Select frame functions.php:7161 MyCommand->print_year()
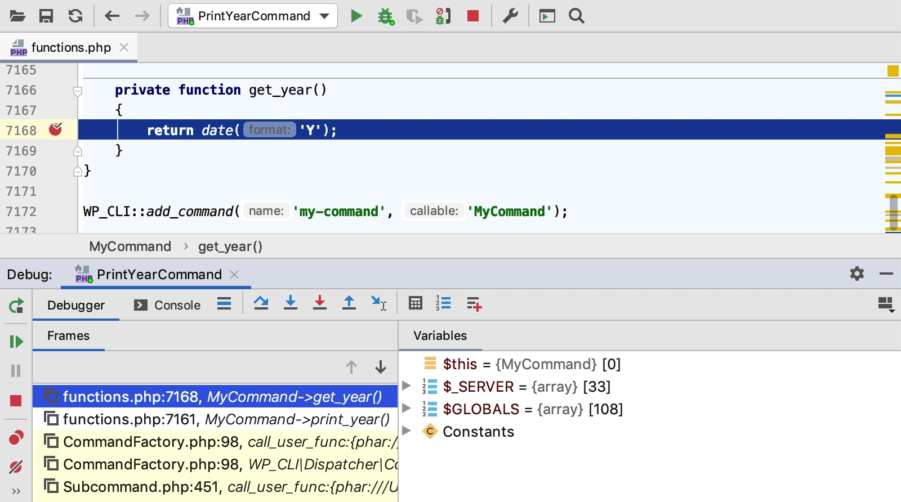 point(215,419)
